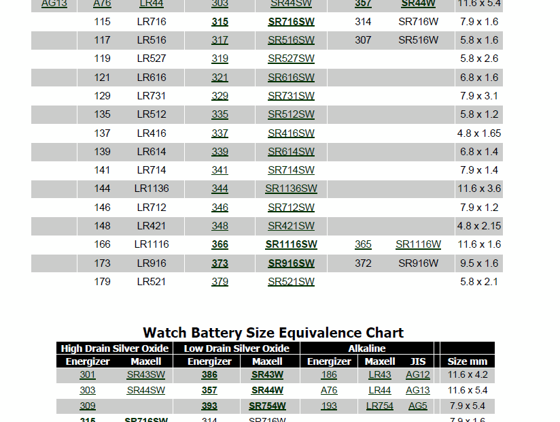Click the LR1116 cell text
The height and width of the screenshot is (422, 560).
pos(152,244)
